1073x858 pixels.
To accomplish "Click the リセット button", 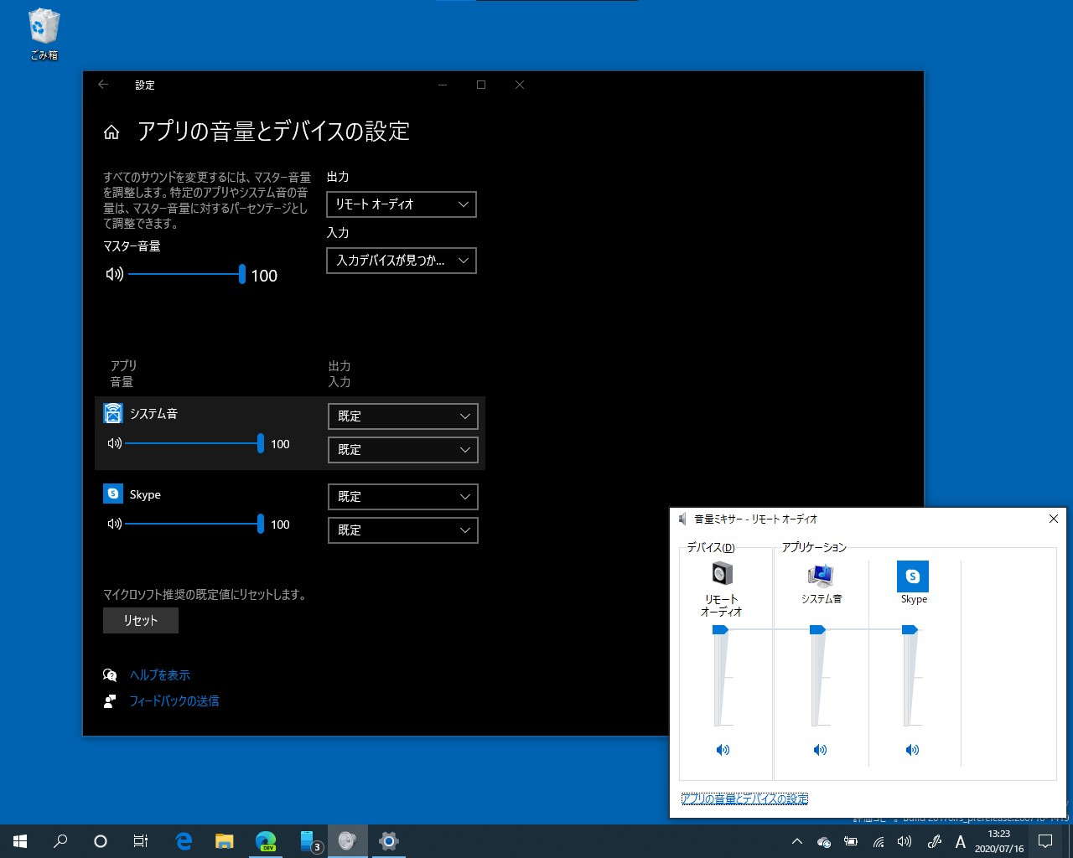I will click(x=141, y=621).
